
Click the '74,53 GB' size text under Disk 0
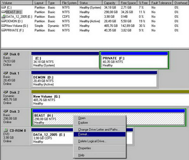click(x=9, y=61)
